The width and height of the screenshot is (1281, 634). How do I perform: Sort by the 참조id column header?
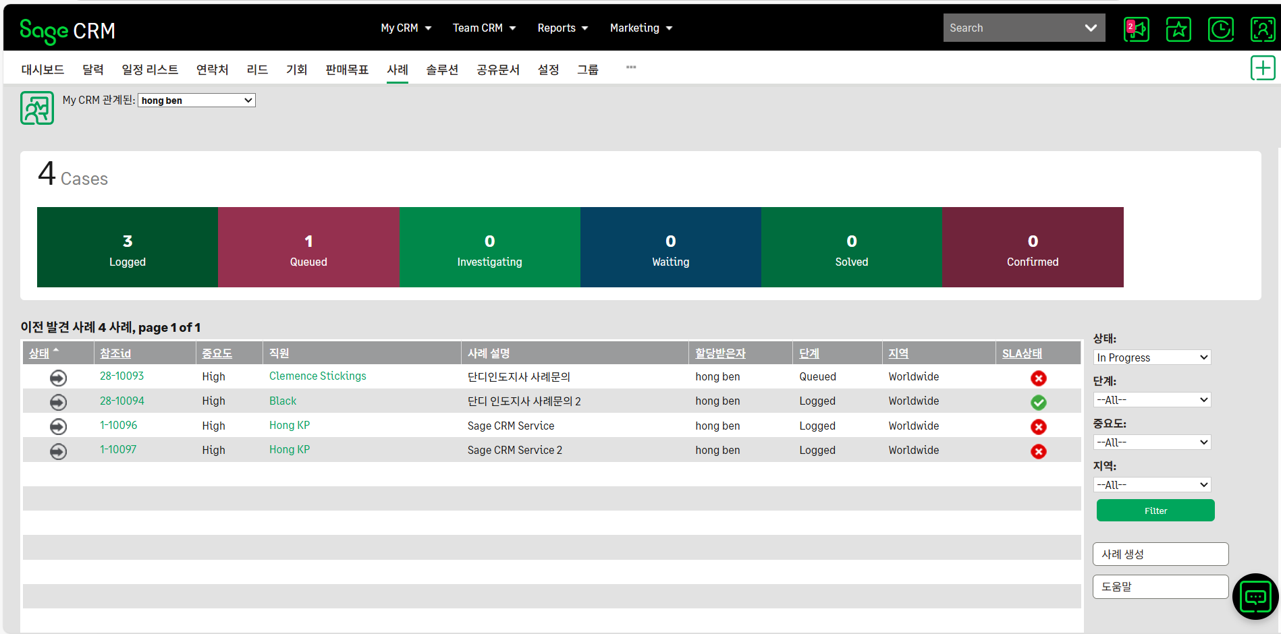click(x=115, y=353)
